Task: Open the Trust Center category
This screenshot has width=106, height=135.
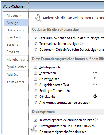Action: pos(16,82)
